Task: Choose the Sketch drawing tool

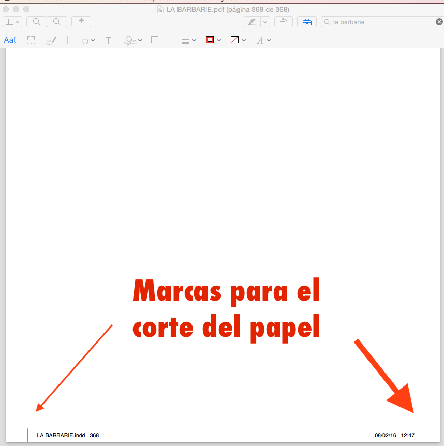Action: click(51, 40)
